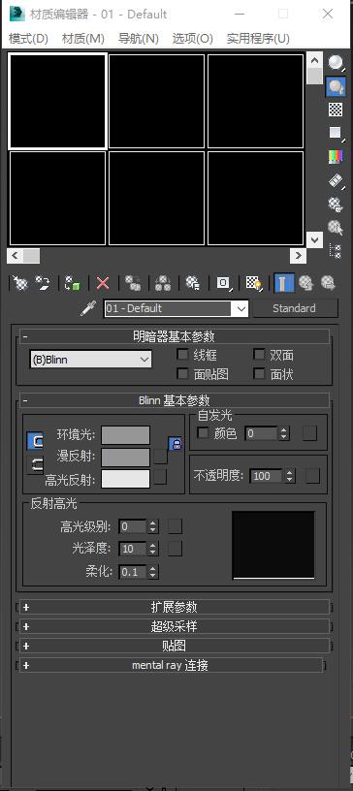Click the 光泽度 map button

click(175, 549)
